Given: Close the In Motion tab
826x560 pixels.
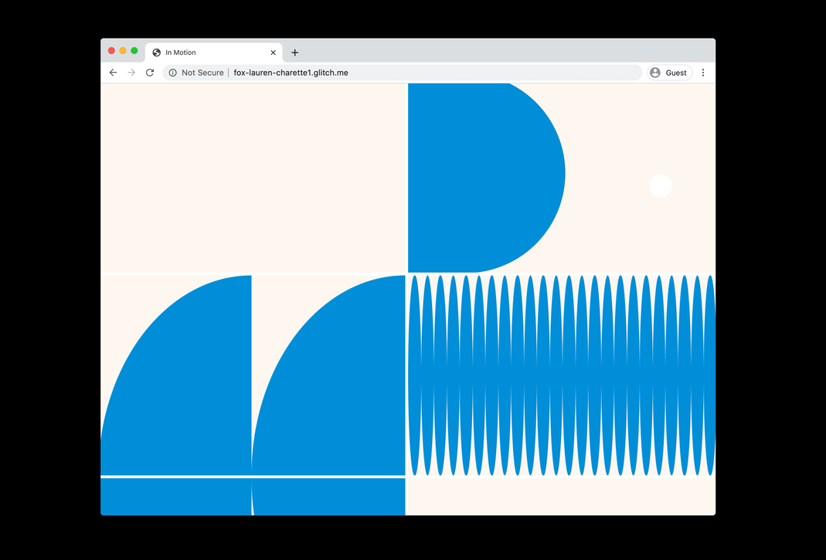Looking at the screenshot, I should [273, 53].
